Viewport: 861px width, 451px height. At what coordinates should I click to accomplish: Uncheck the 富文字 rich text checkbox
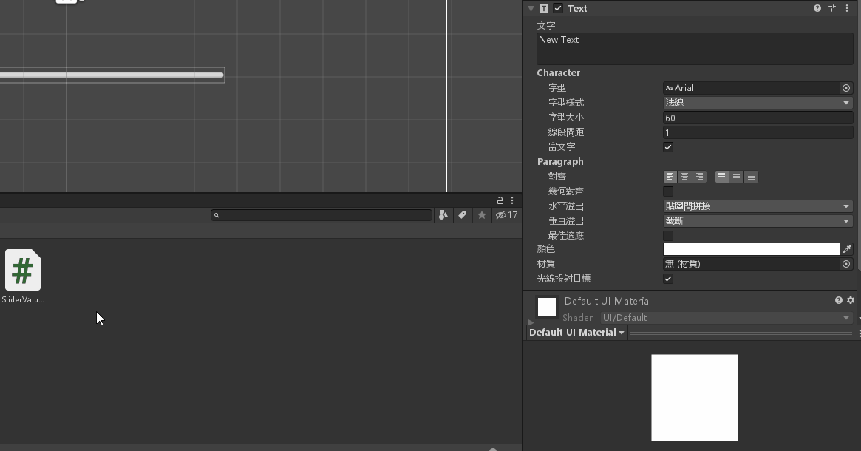click(668, 147)
